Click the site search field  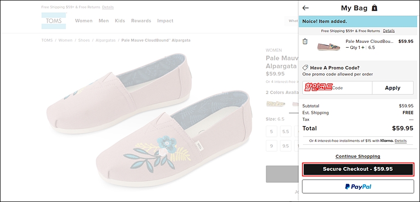click(x=292, y=21)
